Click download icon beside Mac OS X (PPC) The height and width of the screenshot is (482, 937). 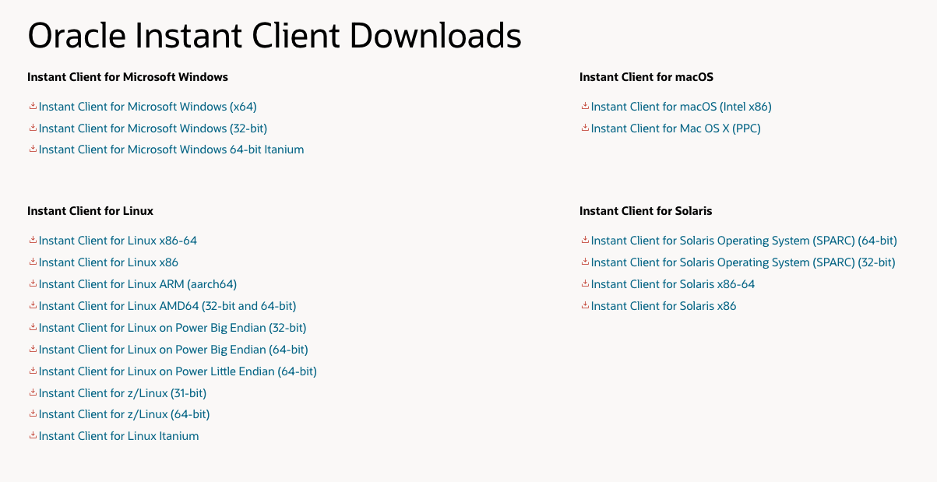click(x=585, y=128)
